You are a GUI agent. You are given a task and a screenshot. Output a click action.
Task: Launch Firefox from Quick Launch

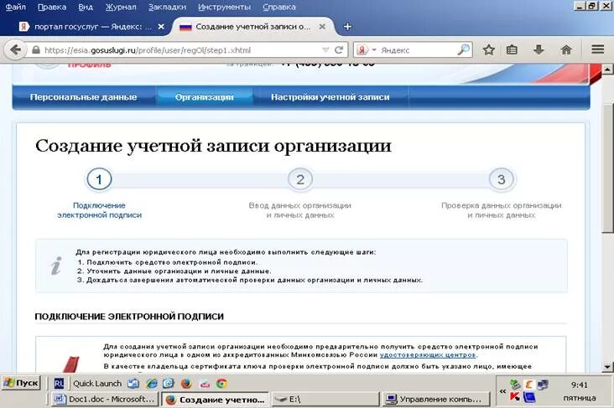pyautogui.click(x=186, y=384)
